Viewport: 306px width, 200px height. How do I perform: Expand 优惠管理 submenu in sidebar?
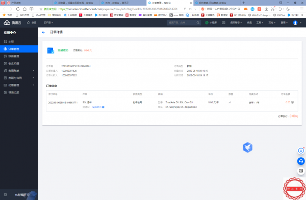tap(19, 85)
